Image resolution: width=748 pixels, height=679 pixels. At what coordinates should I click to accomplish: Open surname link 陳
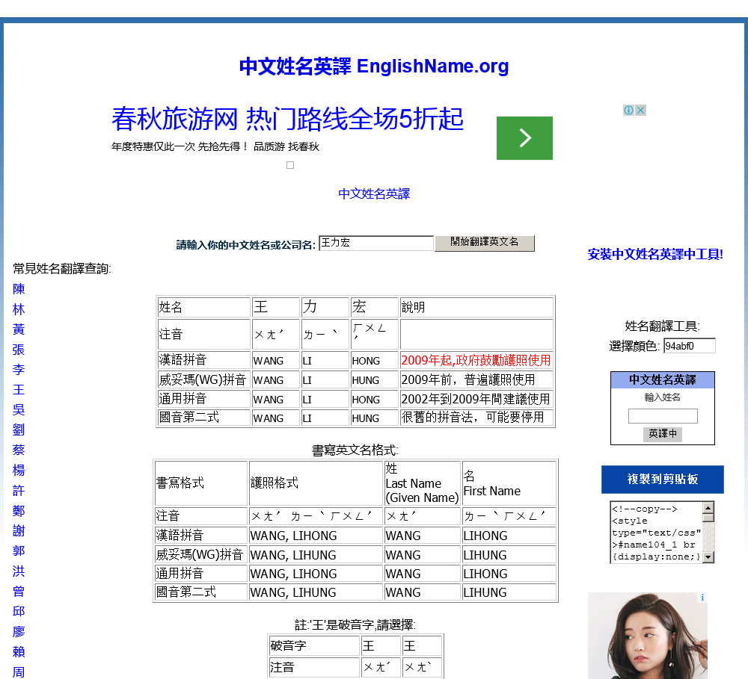[x=19, y=289]
